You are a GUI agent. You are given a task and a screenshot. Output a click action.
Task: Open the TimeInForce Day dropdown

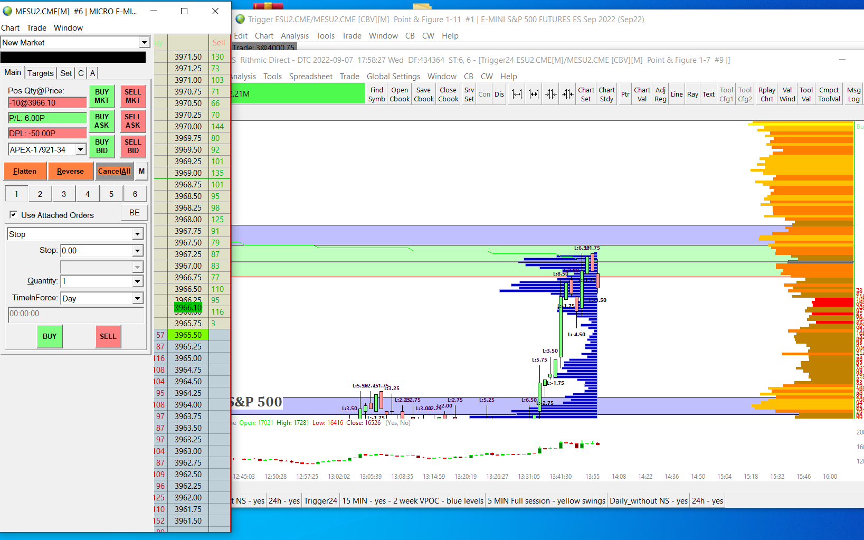pos(137,298)
